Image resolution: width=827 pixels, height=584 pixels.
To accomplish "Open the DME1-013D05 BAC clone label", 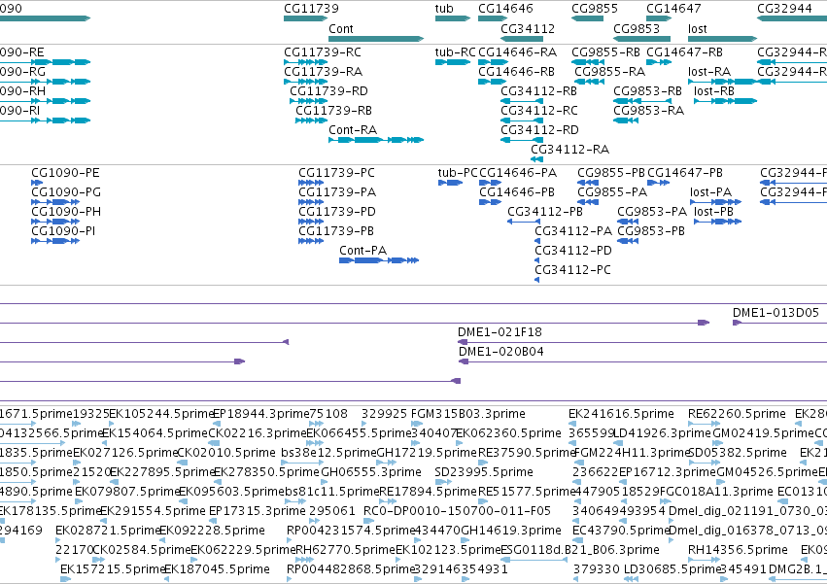I will (775, 313).
